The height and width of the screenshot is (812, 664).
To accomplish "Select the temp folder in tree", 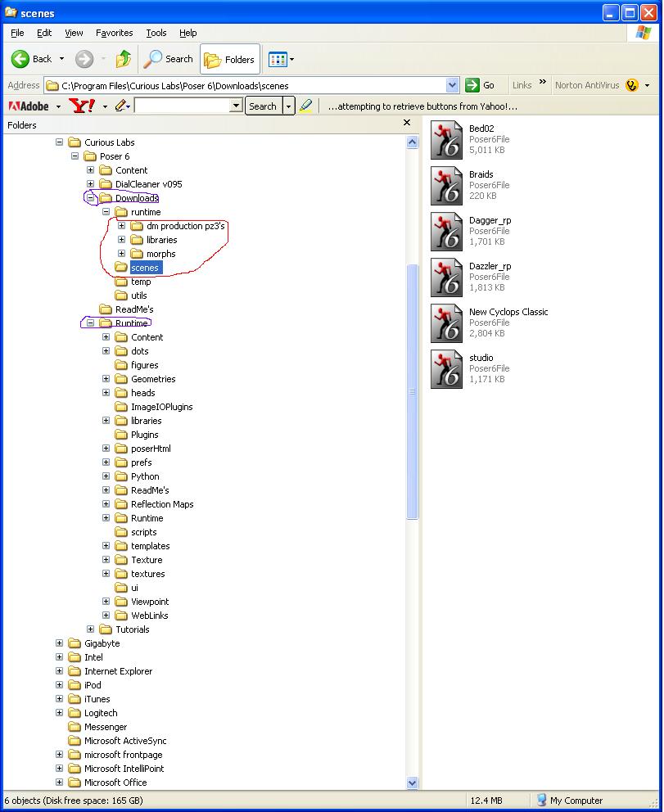I will pyautogui.click(x=141, y=282).
